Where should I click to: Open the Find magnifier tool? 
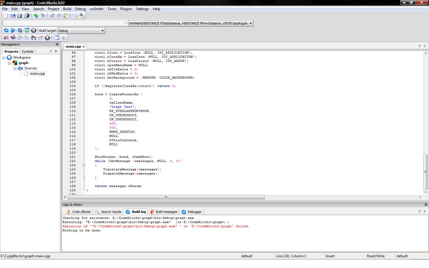pos(75,16)
